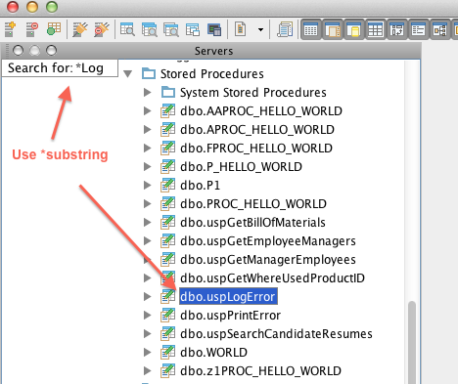Click procedure icon of dbo.AAPROC_HELLO_WORLD

point(168,111)
